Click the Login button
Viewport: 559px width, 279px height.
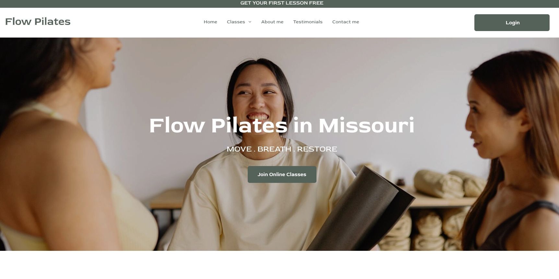tap(512, 23)
